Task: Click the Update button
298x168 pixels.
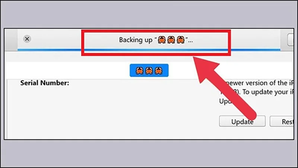Action: point(242,121)
